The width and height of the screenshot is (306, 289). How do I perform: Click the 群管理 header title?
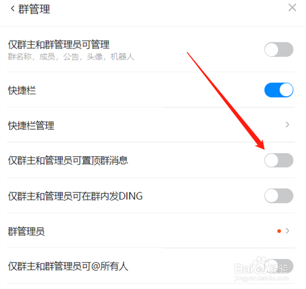[34, 9]
